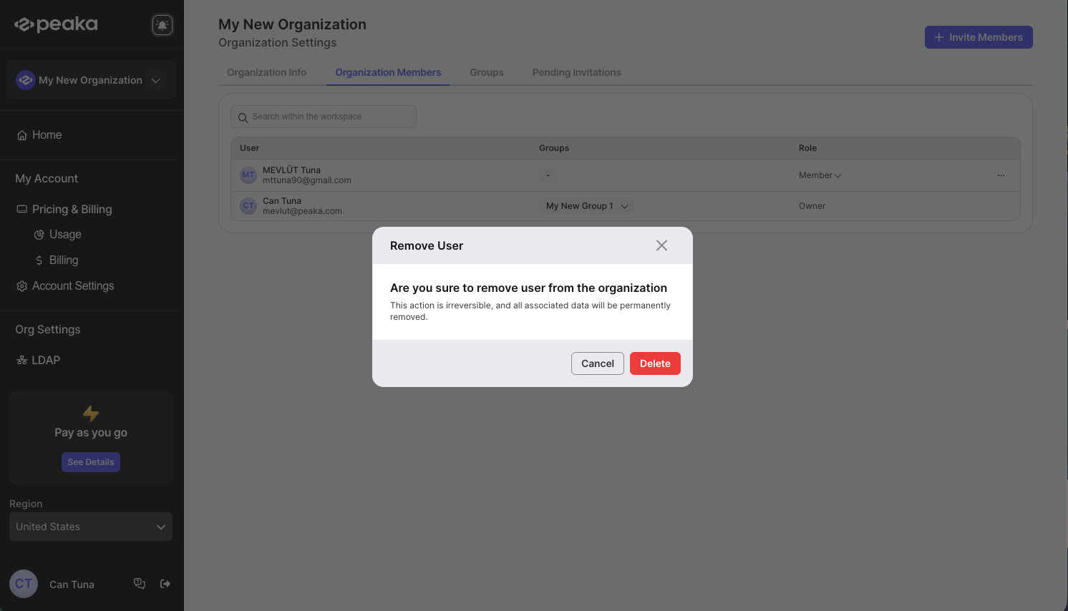Screen dimensions: 1068x611
Task: Open the Organization Info tab
Action: click(x=266, y=72)
